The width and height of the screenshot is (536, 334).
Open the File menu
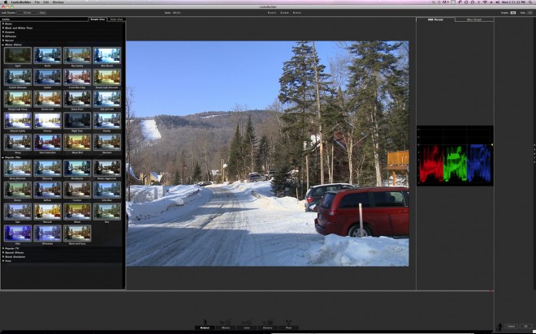click(x=37, y=3)
